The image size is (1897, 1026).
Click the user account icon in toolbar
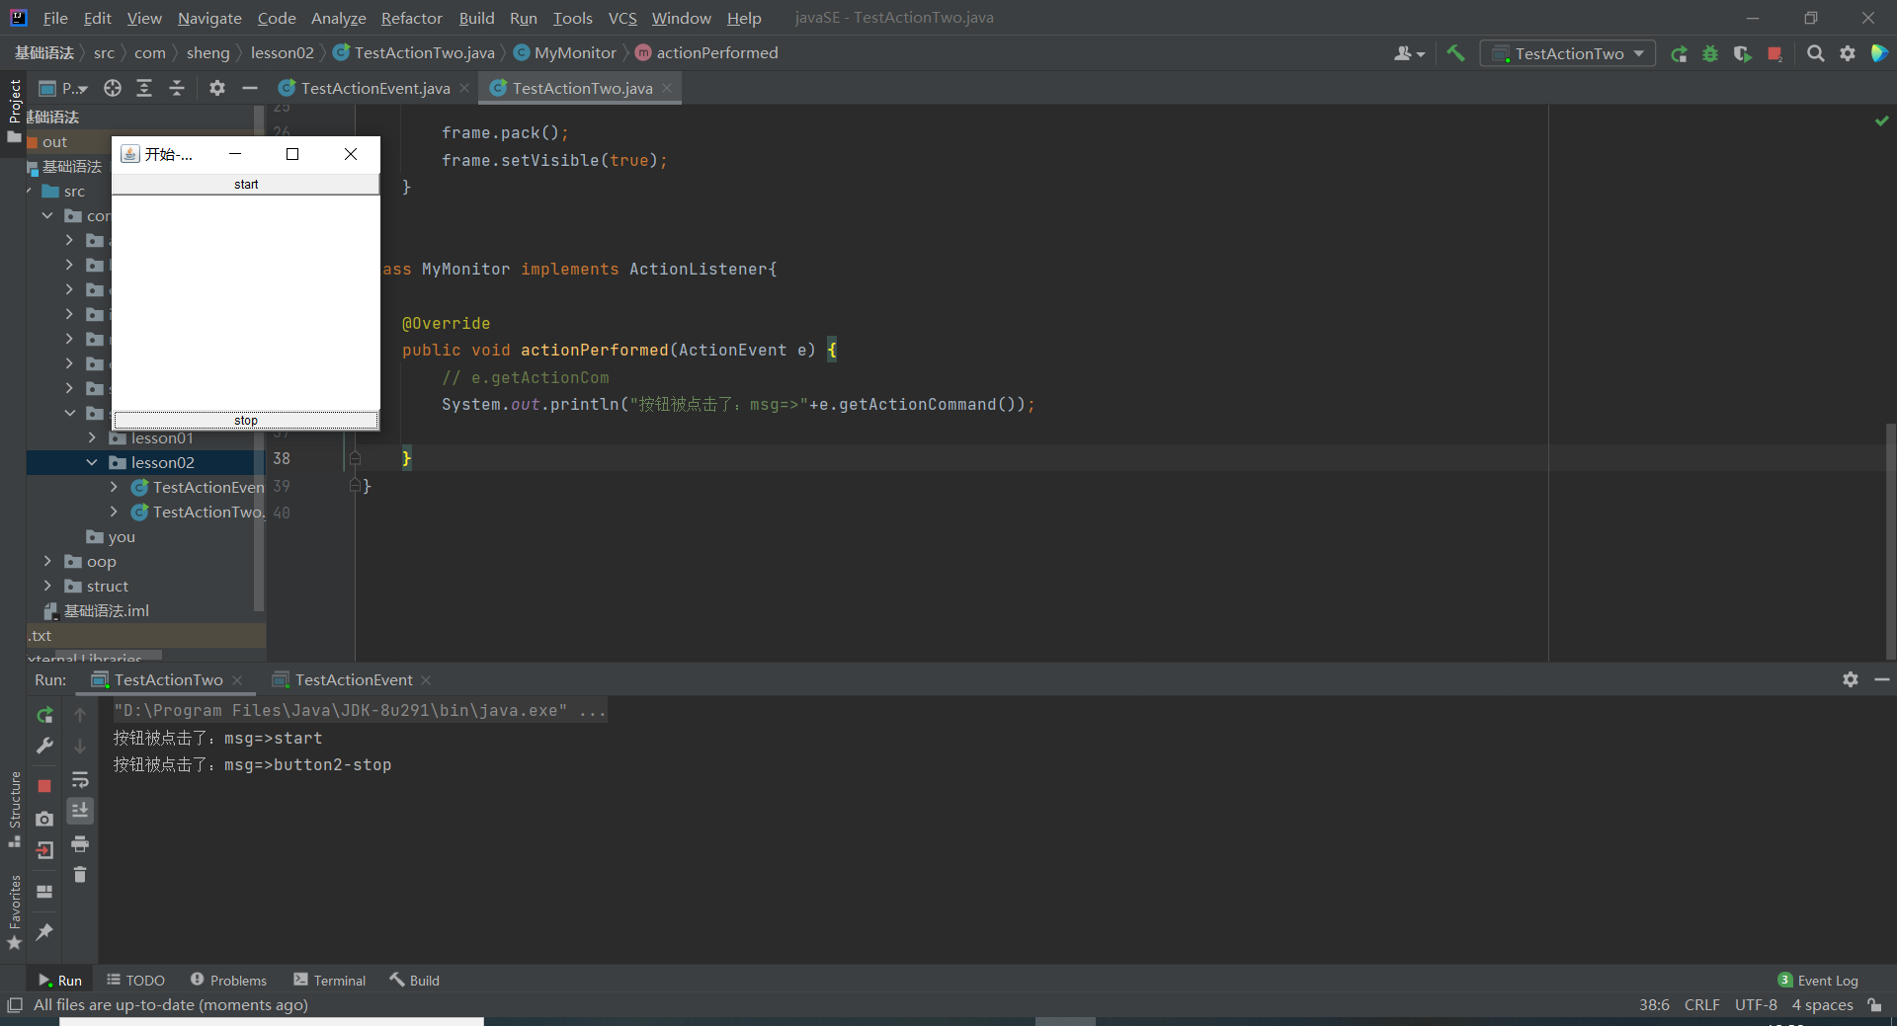[x=1409, y=54]
